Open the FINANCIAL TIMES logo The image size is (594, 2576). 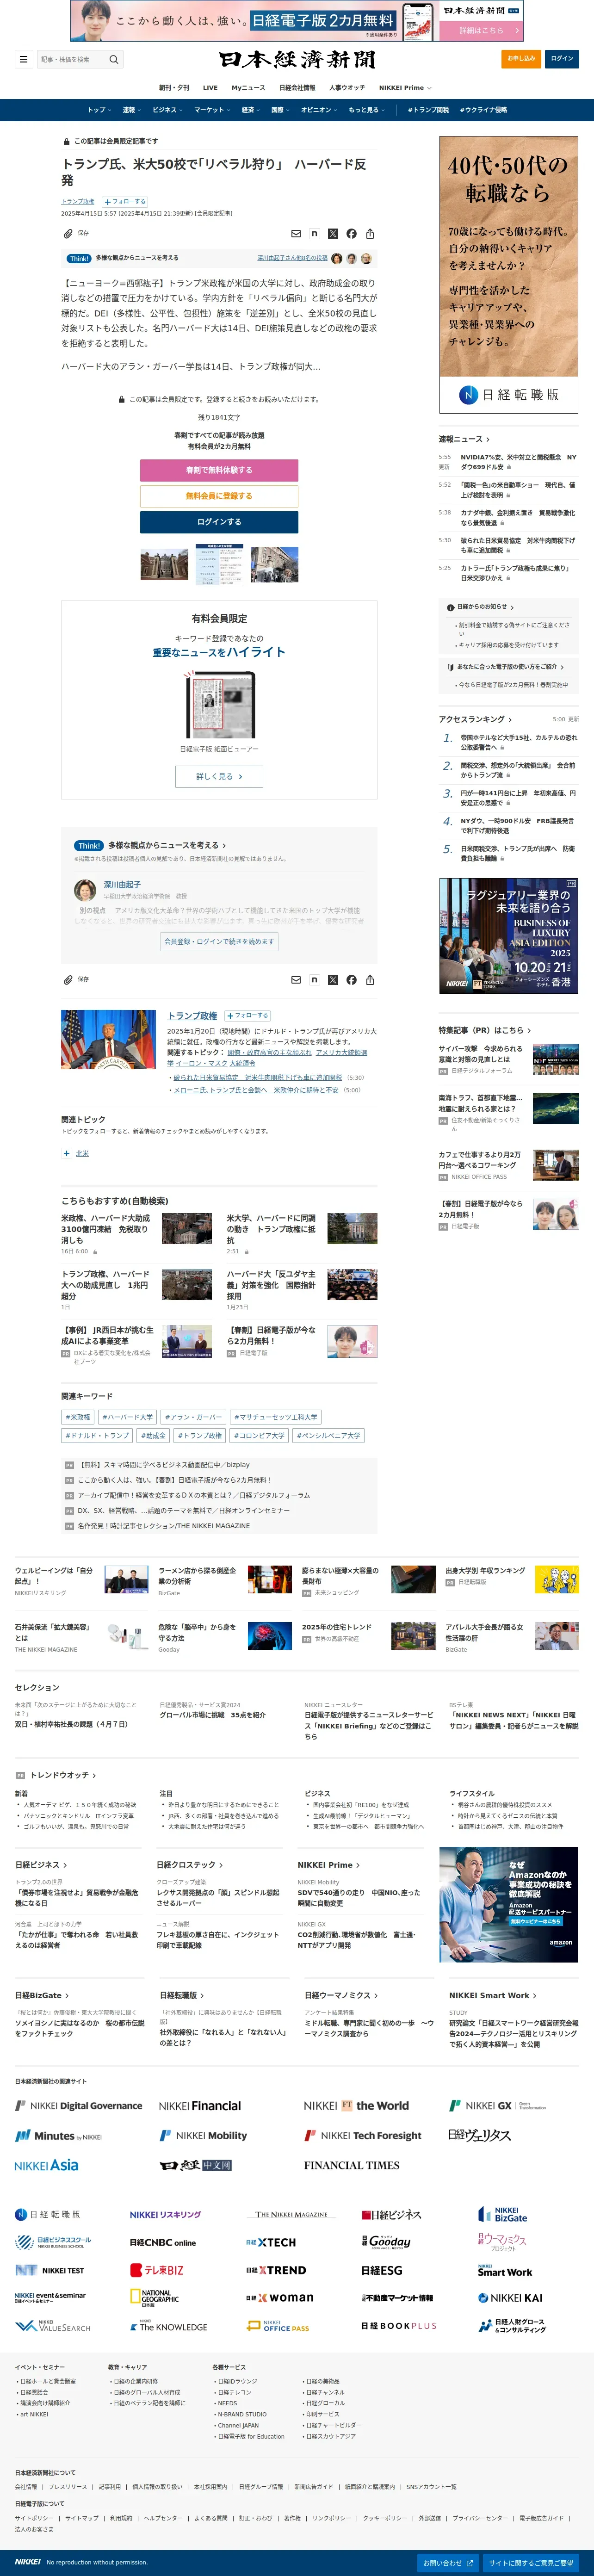[x=351, y=2165]
